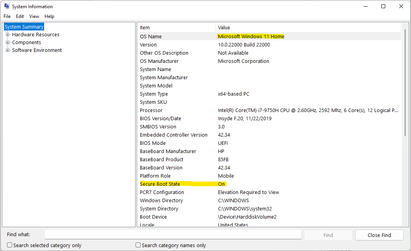Click the Microsoft Corporation value

point(243,61)
